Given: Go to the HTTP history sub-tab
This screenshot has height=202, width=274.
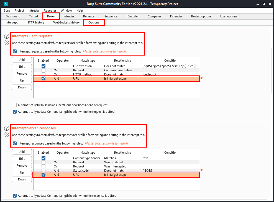Looking at the screenshot, I should (x=35, y=22).
